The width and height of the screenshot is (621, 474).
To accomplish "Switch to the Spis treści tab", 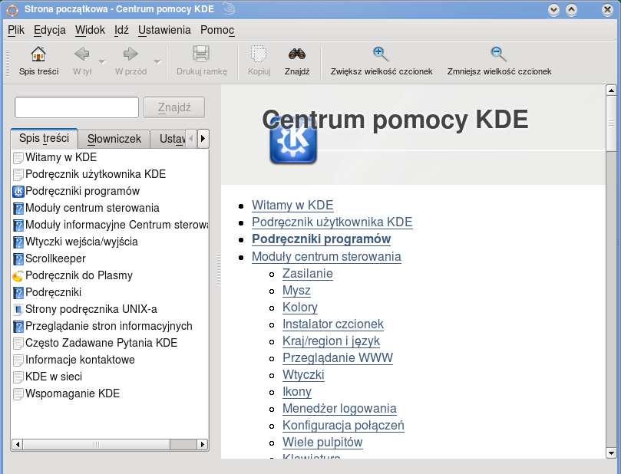I will click(44, 139).
